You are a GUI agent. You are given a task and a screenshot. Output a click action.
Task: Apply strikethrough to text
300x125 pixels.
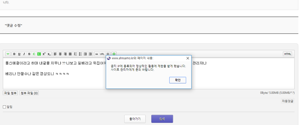(29, 54)
